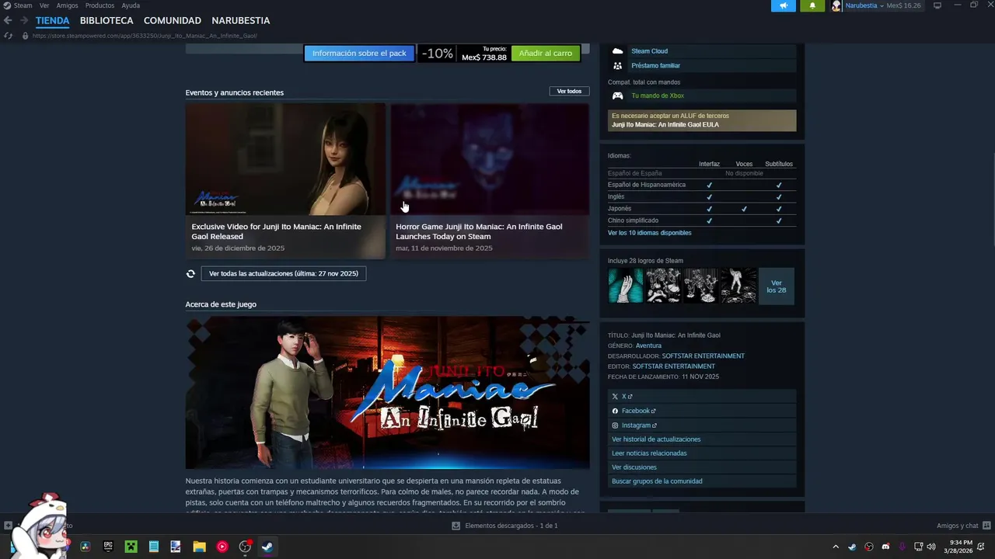Image resolution: width=995 pixels, height=559 pixels.
Task: Click the Préstamo familiar icon
Action: (617, 66)
